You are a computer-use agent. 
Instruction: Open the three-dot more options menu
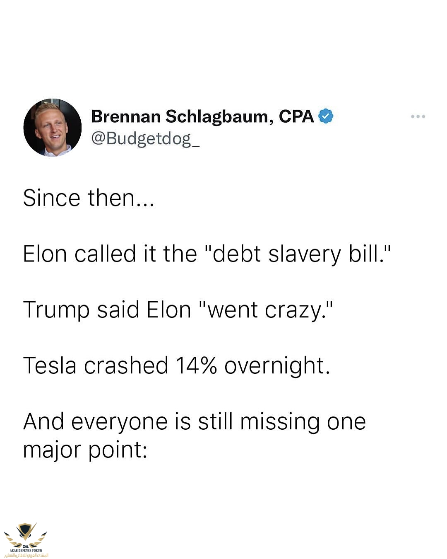[x=418, y=116]
